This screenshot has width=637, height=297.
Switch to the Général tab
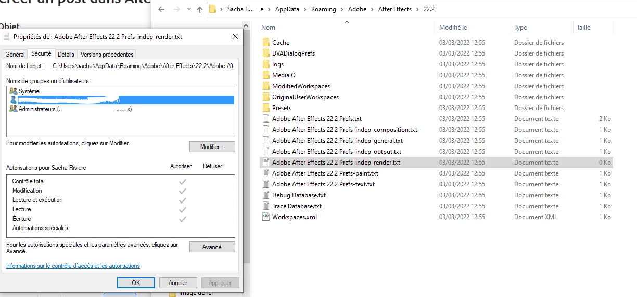point(15,54)
